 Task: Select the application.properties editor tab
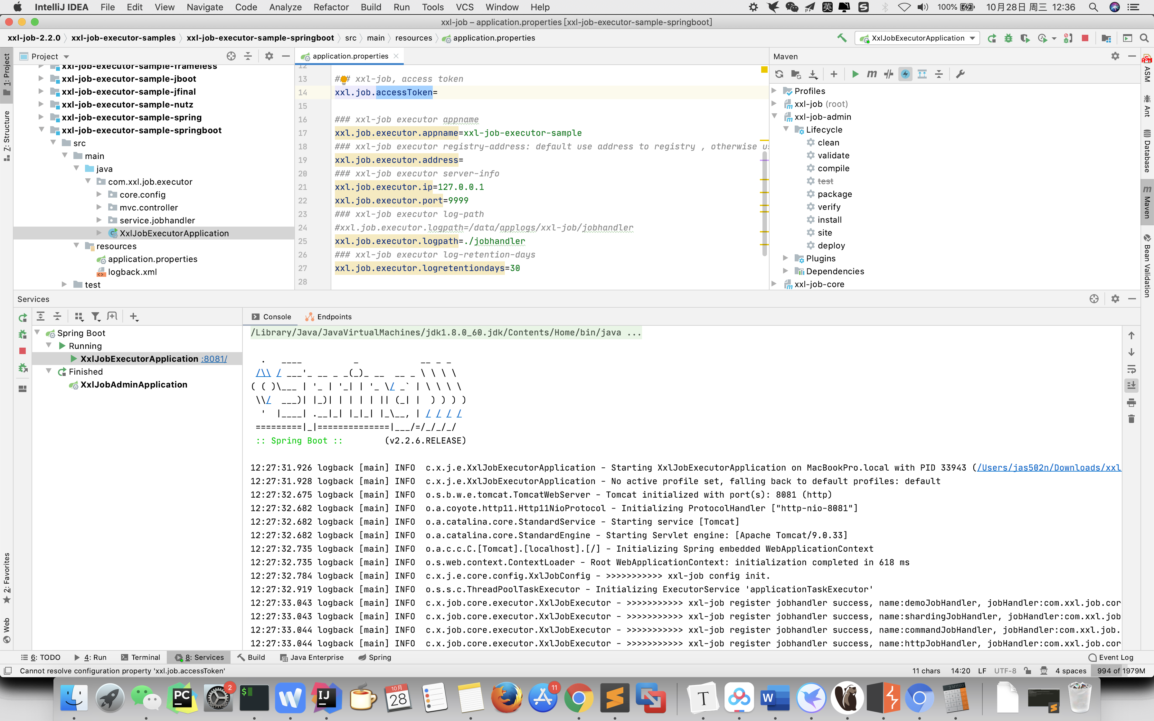tap(350, 56)
